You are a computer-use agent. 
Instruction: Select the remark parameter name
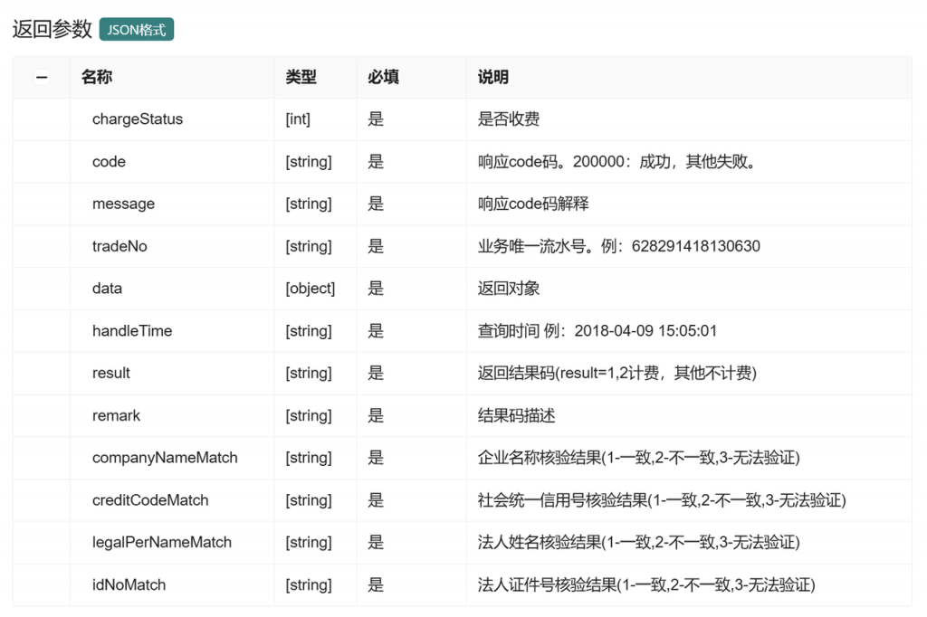(116, 416)
